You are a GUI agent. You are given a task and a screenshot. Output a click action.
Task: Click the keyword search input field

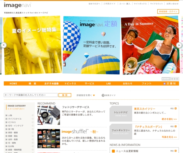tap(30, 95)
